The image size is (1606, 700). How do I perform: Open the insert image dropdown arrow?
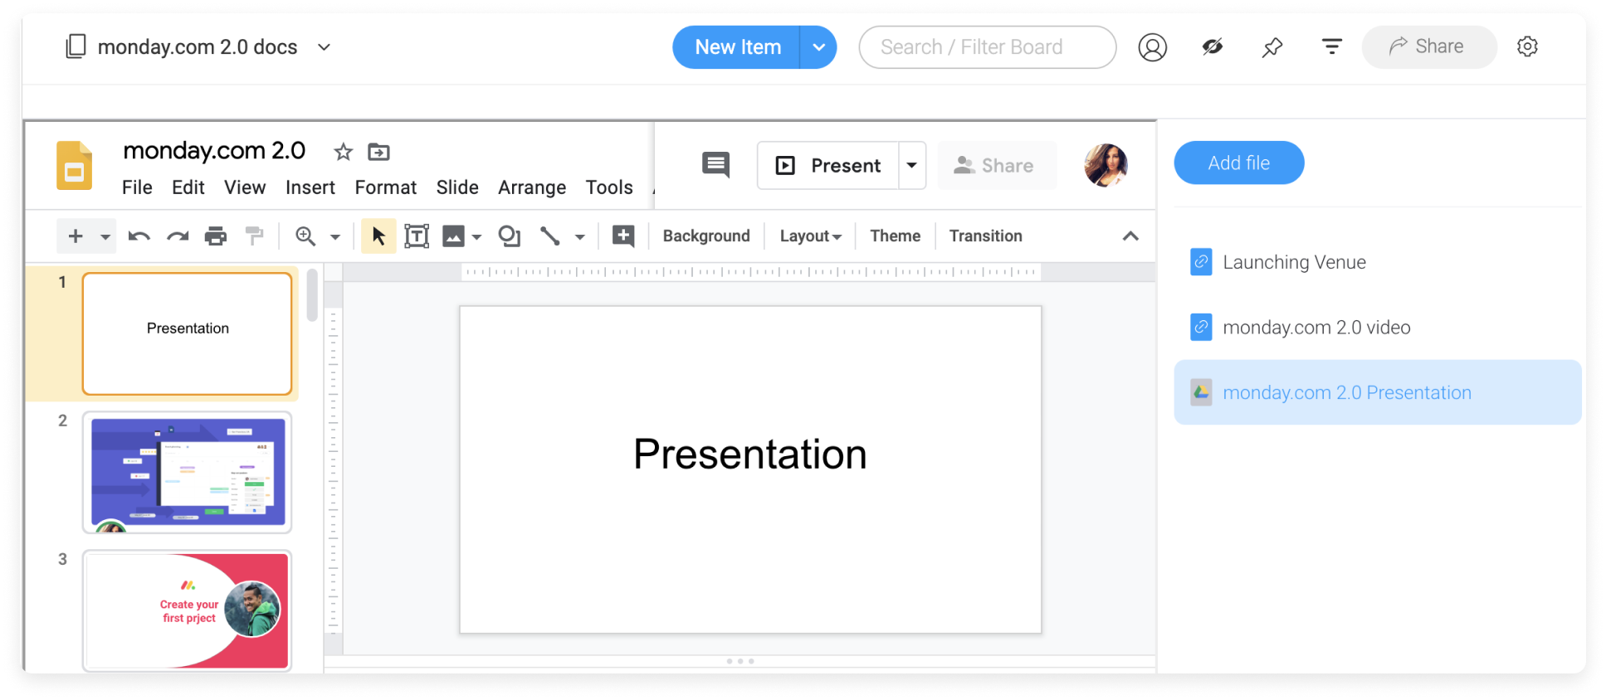476,237
